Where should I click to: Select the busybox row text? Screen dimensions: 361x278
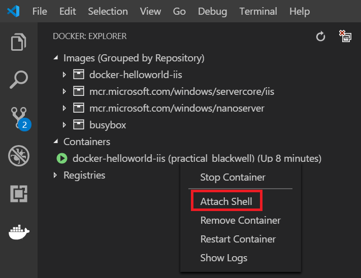108,125
